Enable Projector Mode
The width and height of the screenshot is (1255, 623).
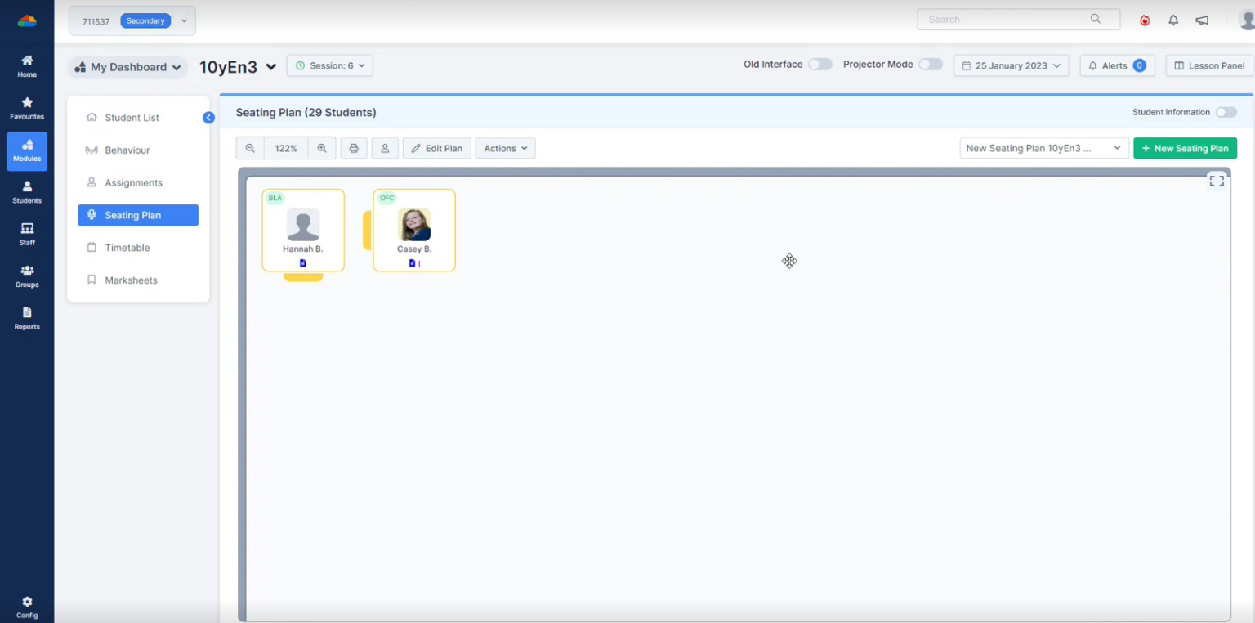tap(931, 63)
